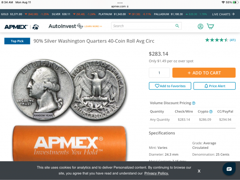240x180 pixels.
Task: Set a Price Alert
Action: [x=214, y=86]
